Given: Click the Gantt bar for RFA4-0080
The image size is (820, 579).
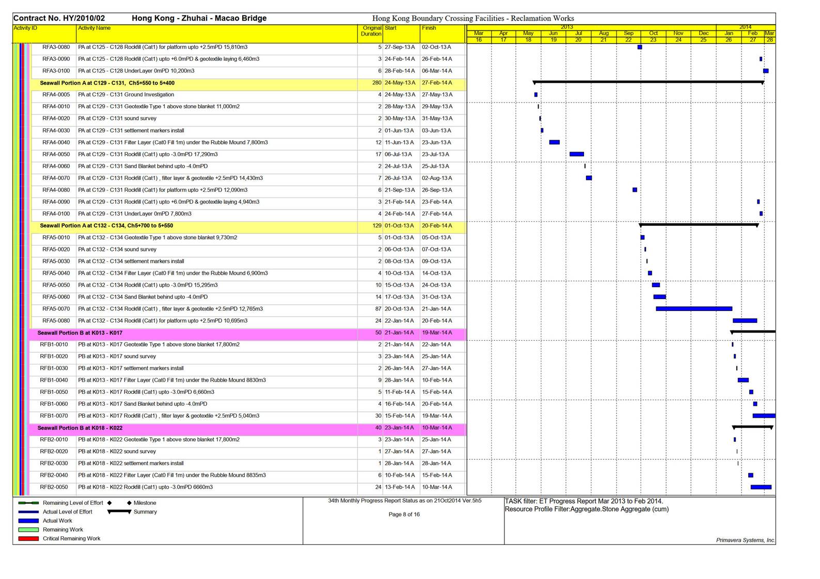Looking at the screenshot, I should (x=635, y=190).
